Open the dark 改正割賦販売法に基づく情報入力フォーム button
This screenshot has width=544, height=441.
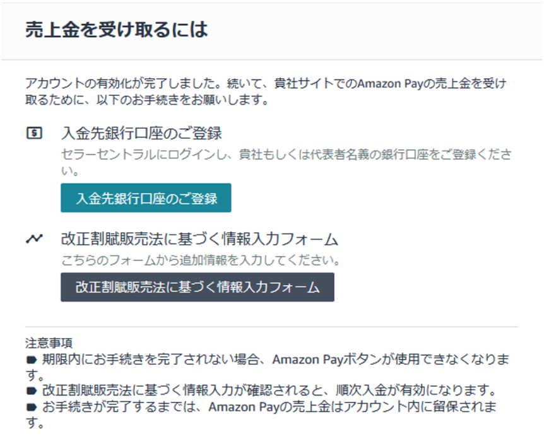(198, 287)
